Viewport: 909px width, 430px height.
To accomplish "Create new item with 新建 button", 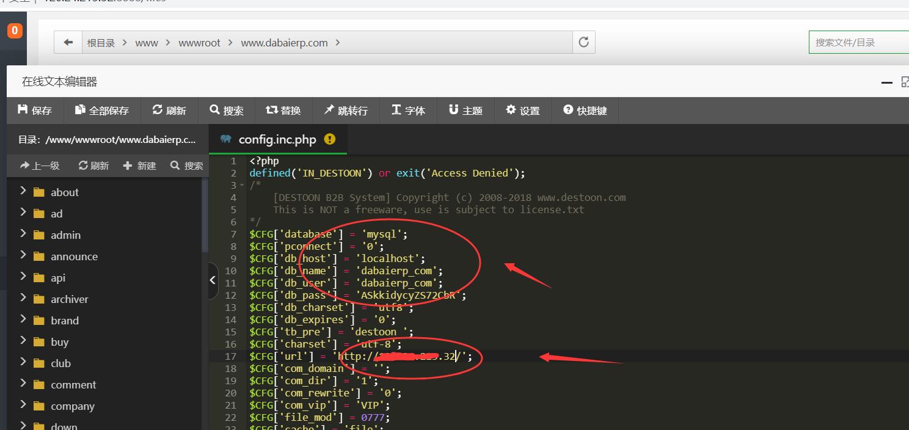I will 140,166.
